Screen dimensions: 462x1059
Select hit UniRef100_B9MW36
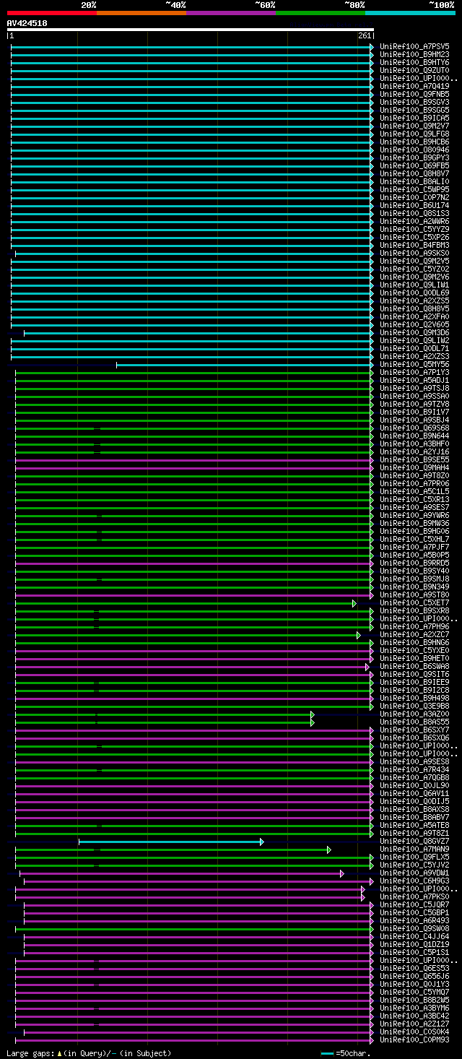[414, 523]
